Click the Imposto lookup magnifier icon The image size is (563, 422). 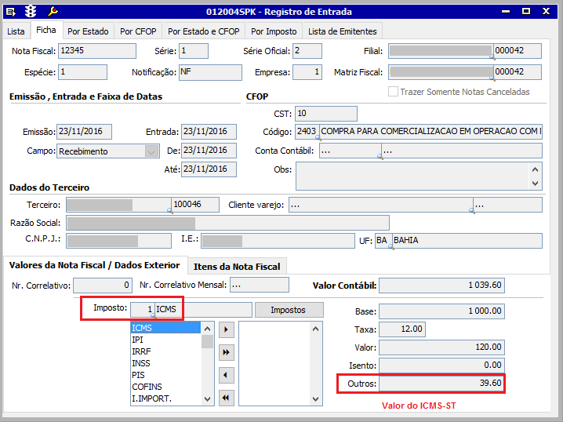click(x=154, y=315)
